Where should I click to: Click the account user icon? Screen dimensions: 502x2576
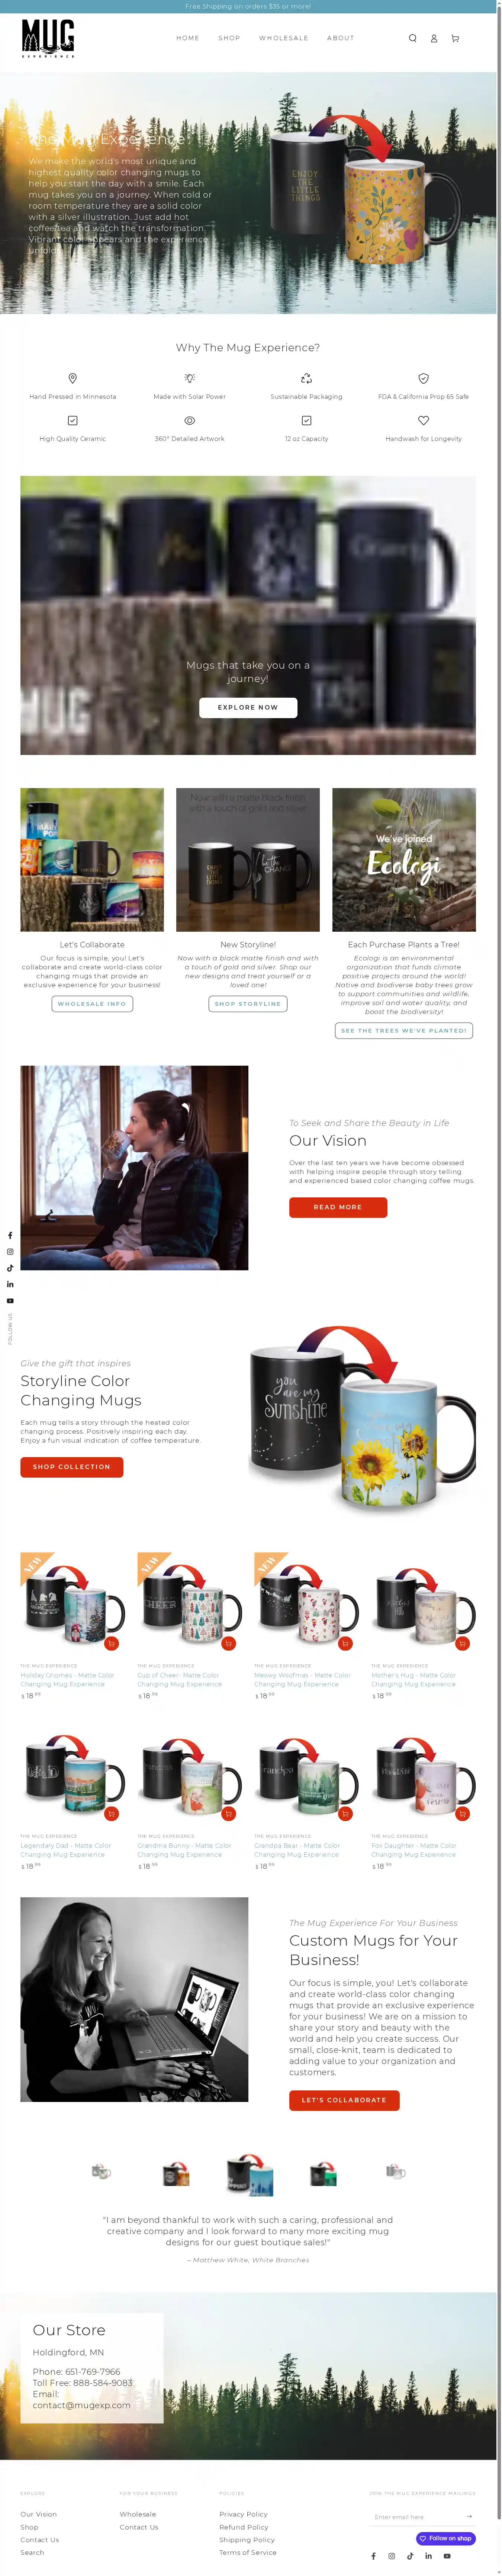coord(434,38)
